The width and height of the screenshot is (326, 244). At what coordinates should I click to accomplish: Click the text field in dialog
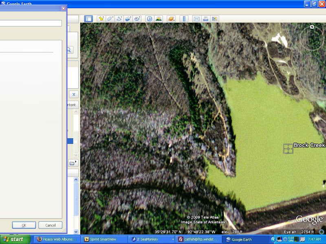pos(31,23)
